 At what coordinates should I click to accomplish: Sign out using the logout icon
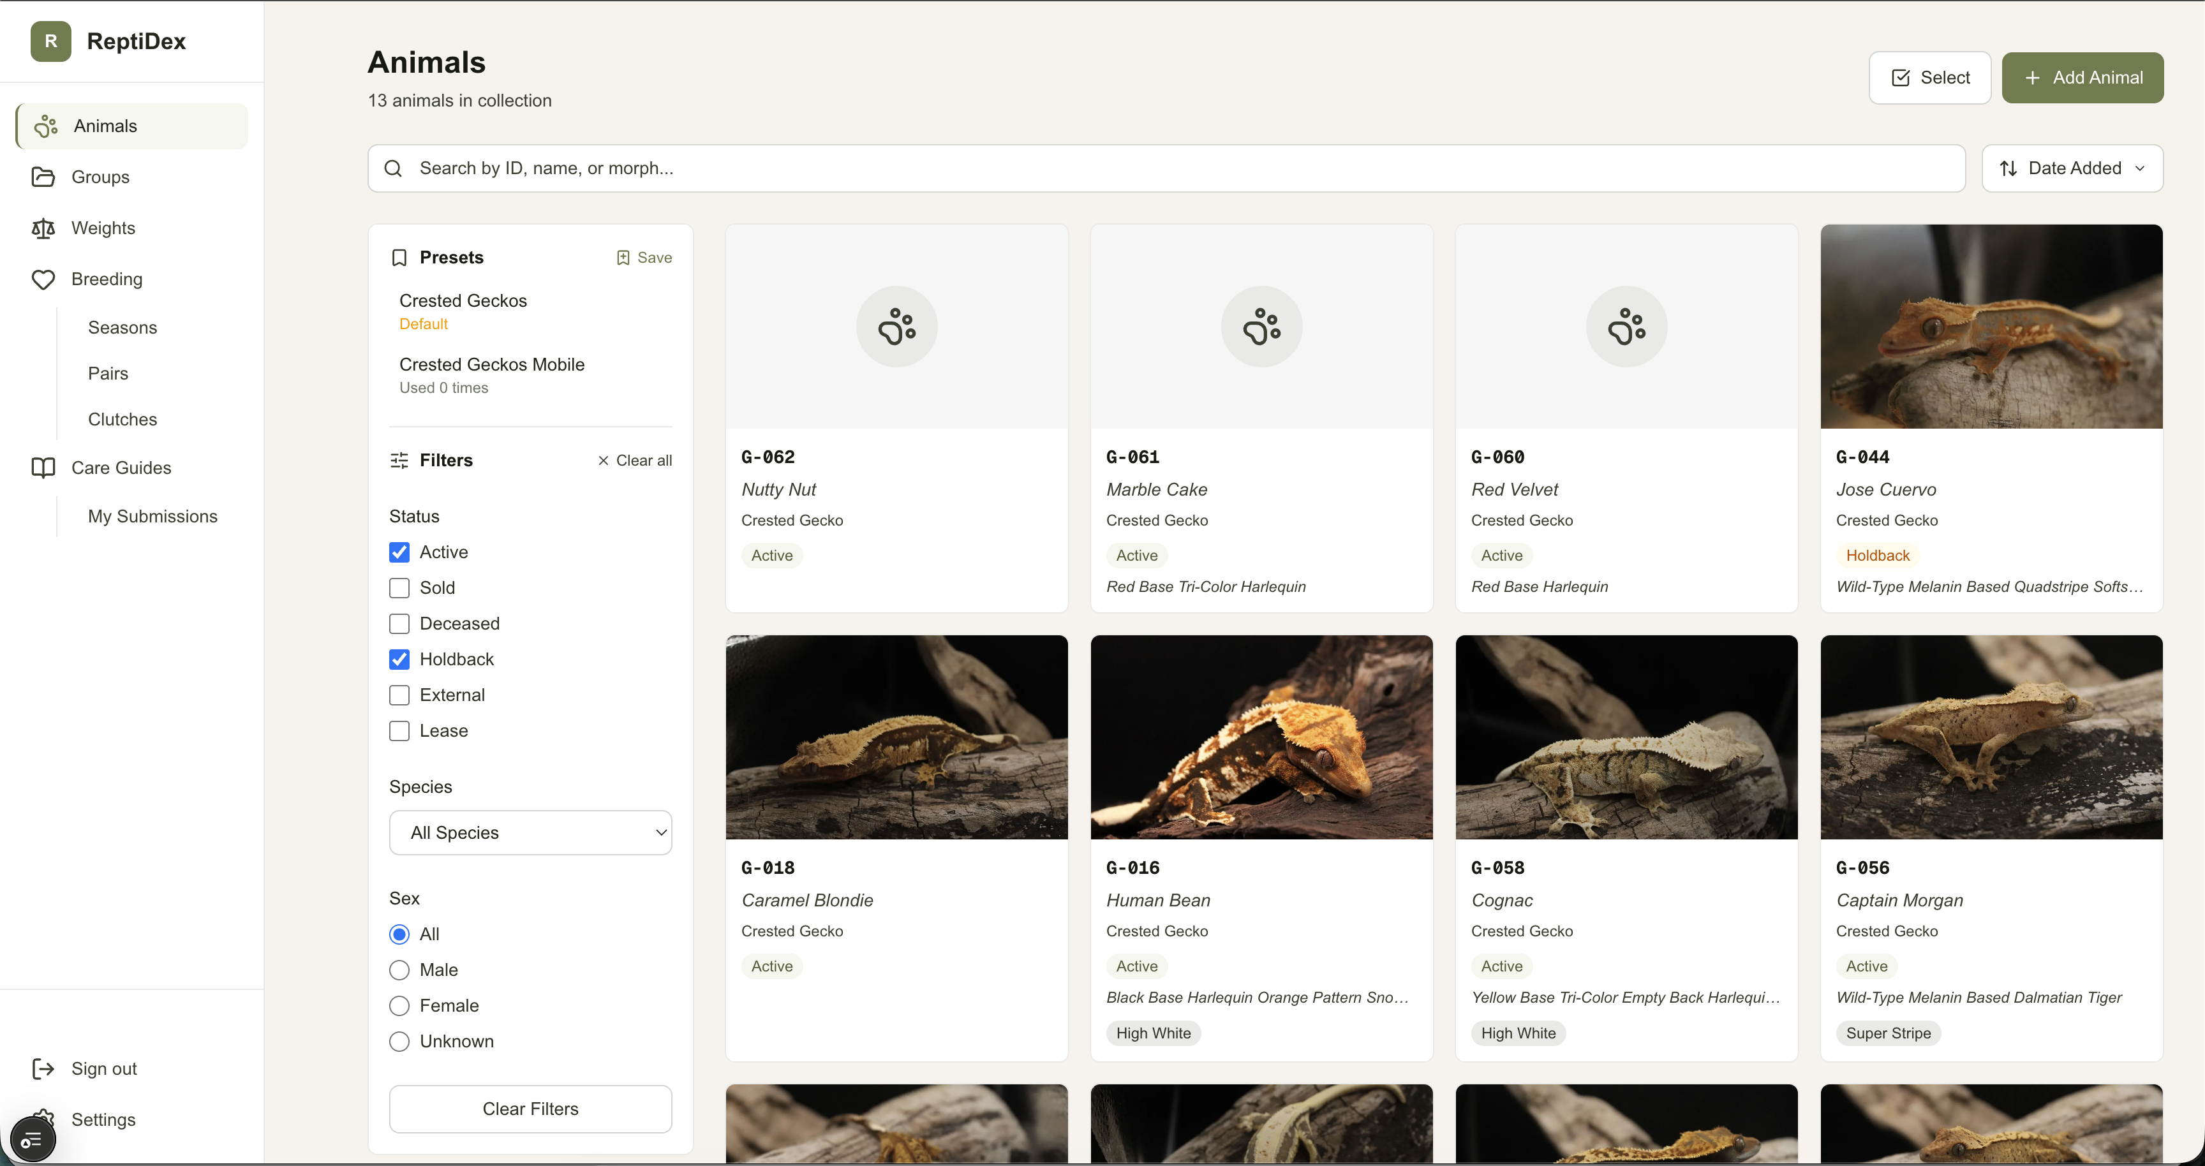(x=43, y=1068)
